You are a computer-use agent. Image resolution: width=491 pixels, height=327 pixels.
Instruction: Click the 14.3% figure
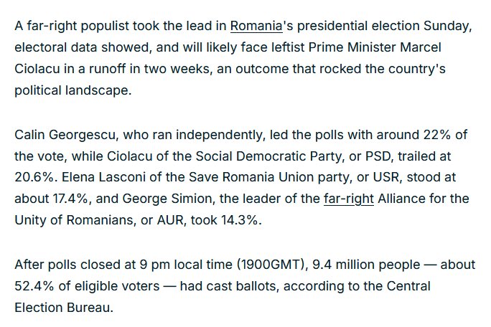240,220
